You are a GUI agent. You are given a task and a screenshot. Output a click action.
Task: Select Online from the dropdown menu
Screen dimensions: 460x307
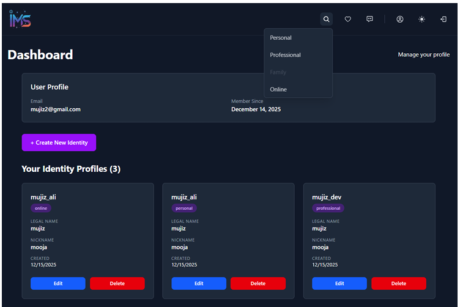[x=278, y=89]
